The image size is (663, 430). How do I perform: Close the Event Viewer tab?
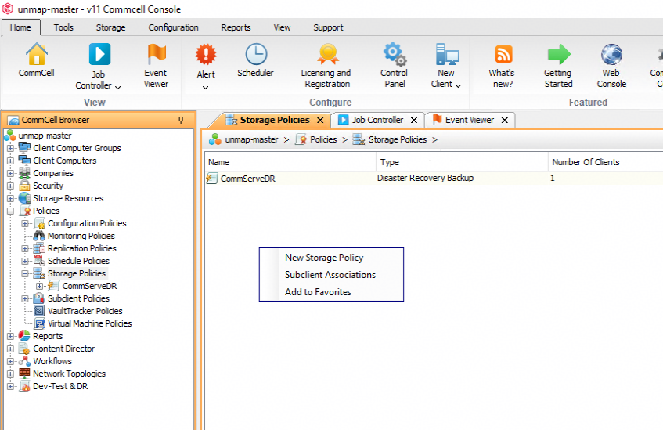504,121
